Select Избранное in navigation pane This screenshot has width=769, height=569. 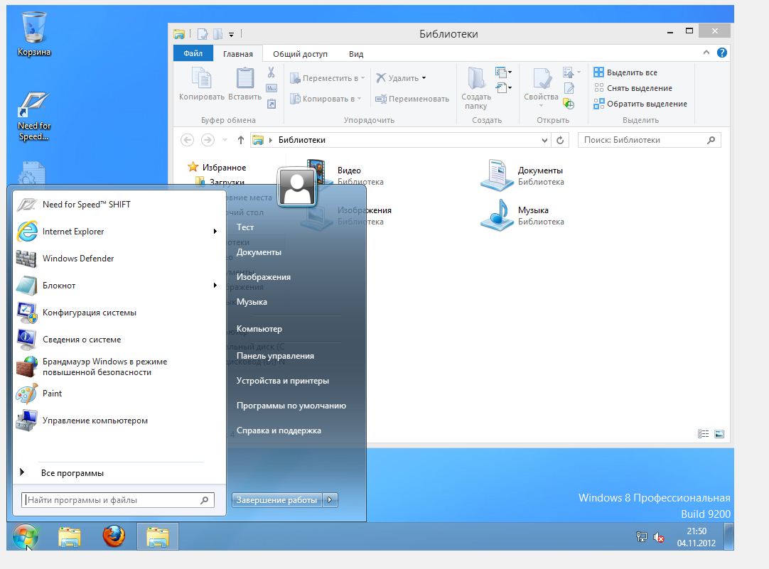224,168
